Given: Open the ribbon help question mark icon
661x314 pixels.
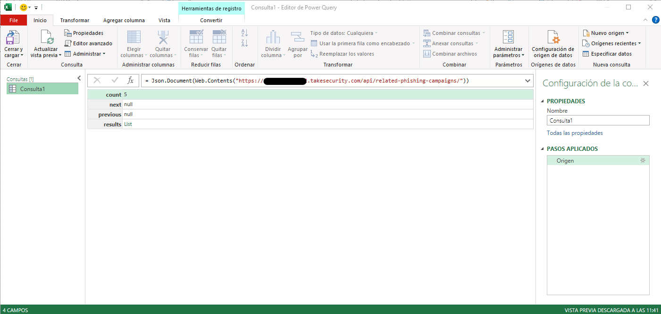Looking at the screenshot, I should tap(655, 20).
